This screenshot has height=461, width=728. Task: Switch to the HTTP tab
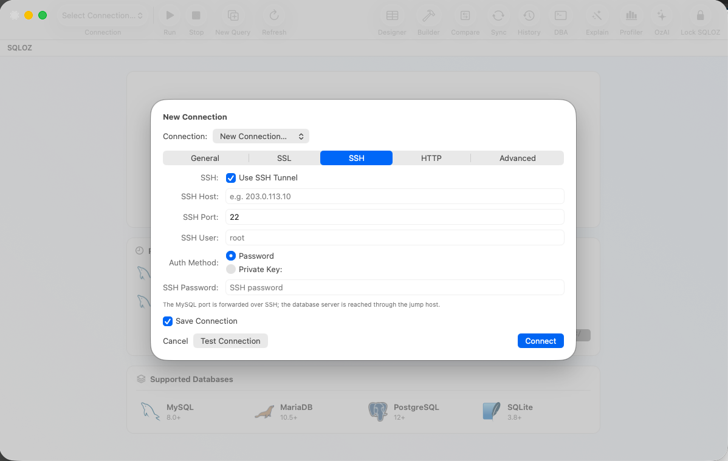pyautogui.click(x=431, y=158)
